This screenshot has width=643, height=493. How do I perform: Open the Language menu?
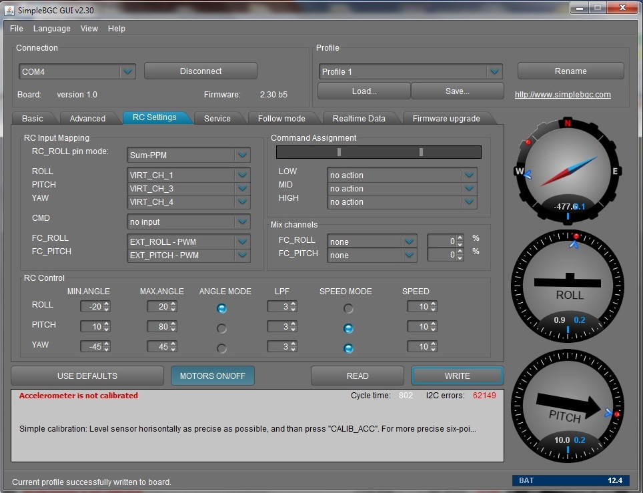click(51, 29)
